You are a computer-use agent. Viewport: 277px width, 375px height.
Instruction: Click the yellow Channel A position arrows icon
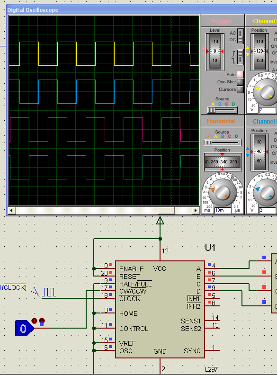point(248,52)
